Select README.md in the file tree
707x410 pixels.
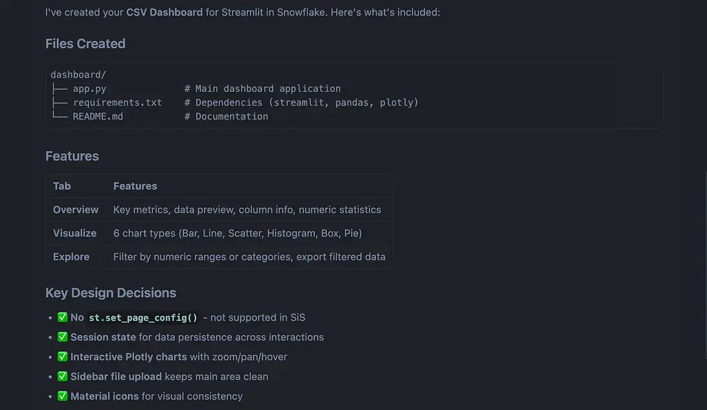click(x=98, y=116)
